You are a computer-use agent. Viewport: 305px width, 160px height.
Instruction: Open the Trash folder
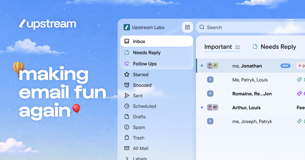pos(157,138)
